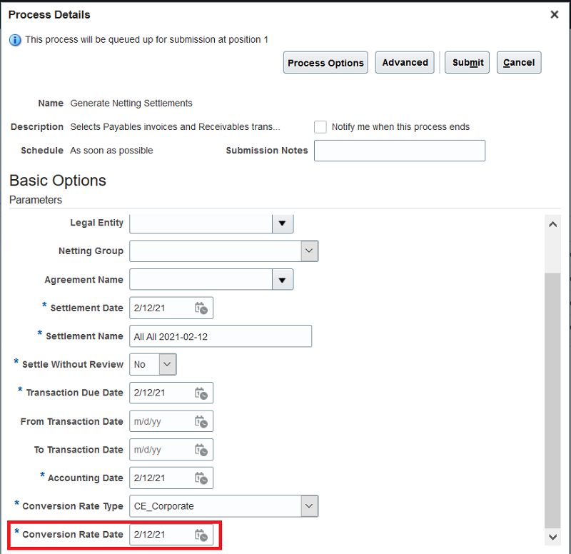
Task: Open Transaction Due Date calendar icon
Action: click(x=201, y=393)
